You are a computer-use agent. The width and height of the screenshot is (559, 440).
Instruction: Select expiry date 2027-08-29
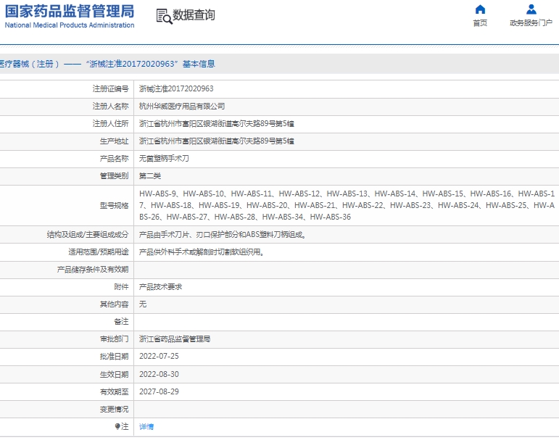[159, 391]
